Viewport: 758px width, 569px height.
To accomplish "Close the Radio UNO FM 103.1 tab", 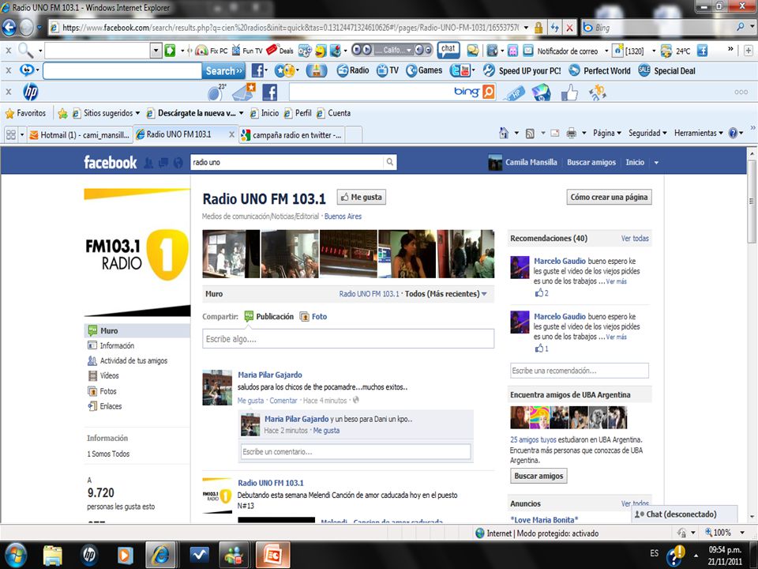I will (231, 135).
